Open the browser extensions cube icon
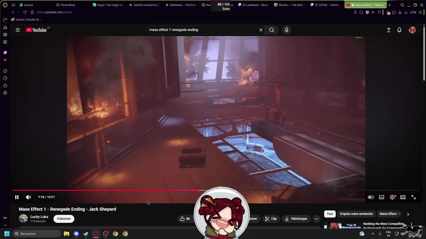The height and width of the screenshot is (239, 426). click(394, 12)
